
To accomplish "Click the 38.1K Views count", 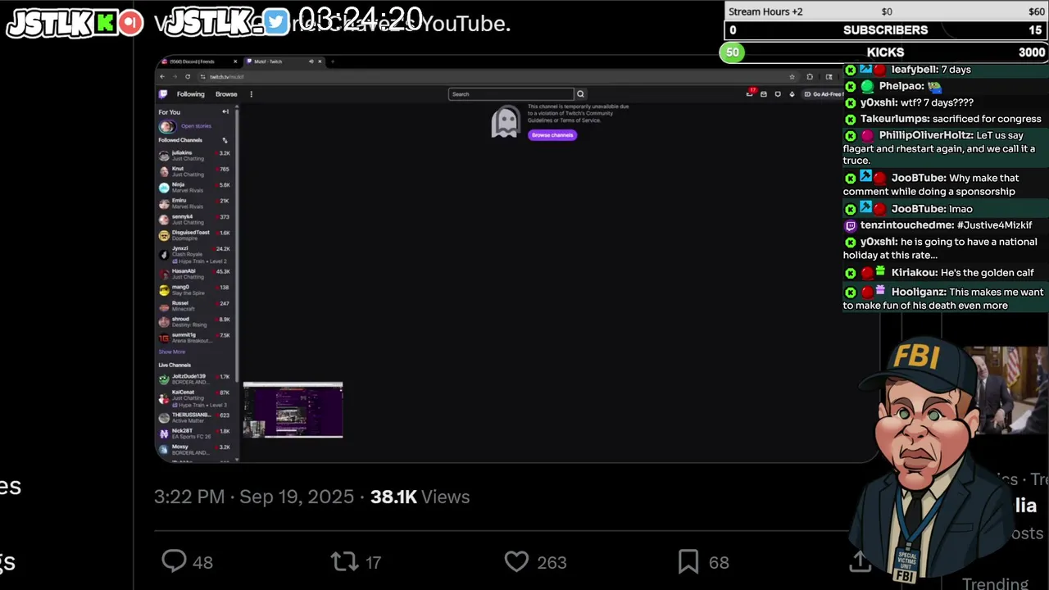I will click(x=420, y=497).
